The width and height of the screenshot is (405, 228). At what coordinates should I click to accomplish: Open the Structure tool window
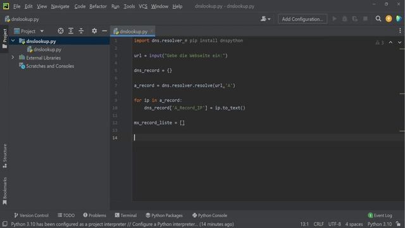tap(4, 156)
